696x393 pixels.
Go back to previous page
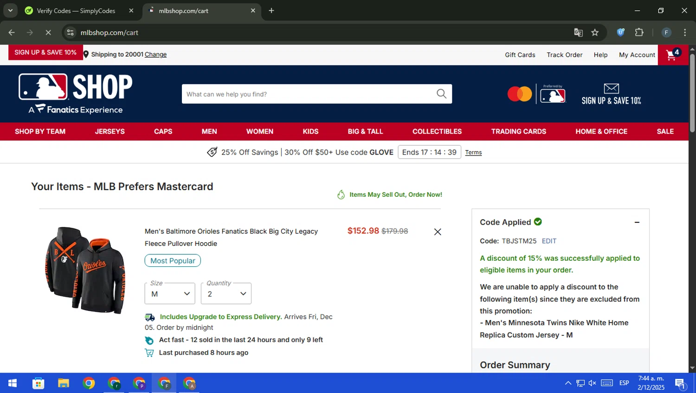click(12, 32)
